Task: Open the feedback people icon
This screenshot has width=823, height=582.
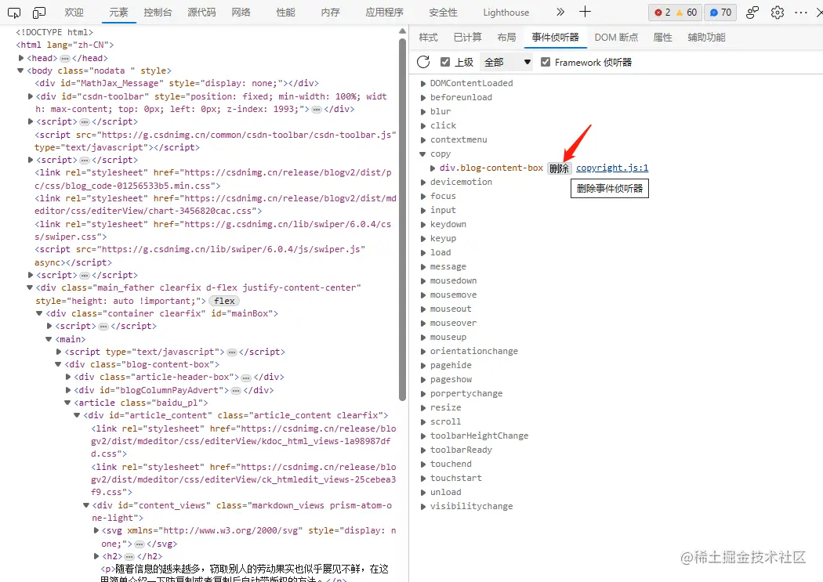Action: pos(752,12)
